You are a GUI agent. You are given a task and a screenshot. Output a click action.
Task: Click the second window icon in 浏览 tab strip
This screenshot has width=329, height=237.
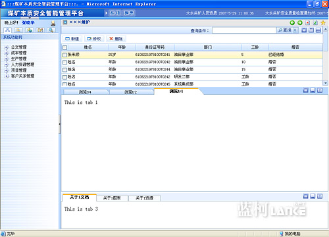[x=313, y=90]
